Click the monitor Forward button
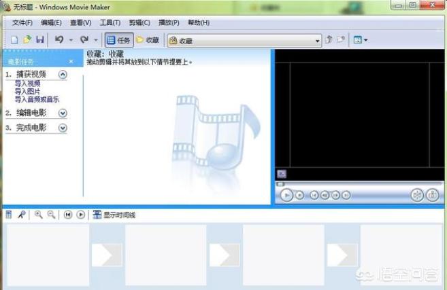The image size is (447, 290). point(346,195)
